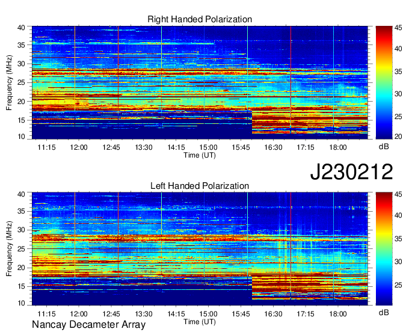409x332 pixels.
Task: Click the 14:15 time tick under Right Handed plot
Action: (x=176, y=147)
